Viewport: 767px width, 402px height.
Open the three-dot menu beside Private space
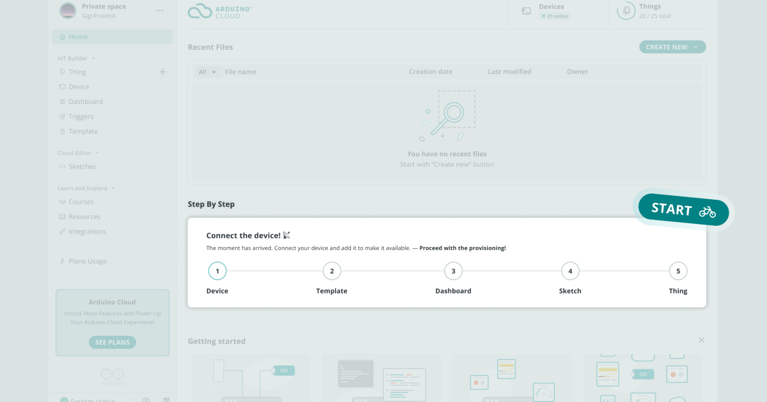(x=160, y=11)
